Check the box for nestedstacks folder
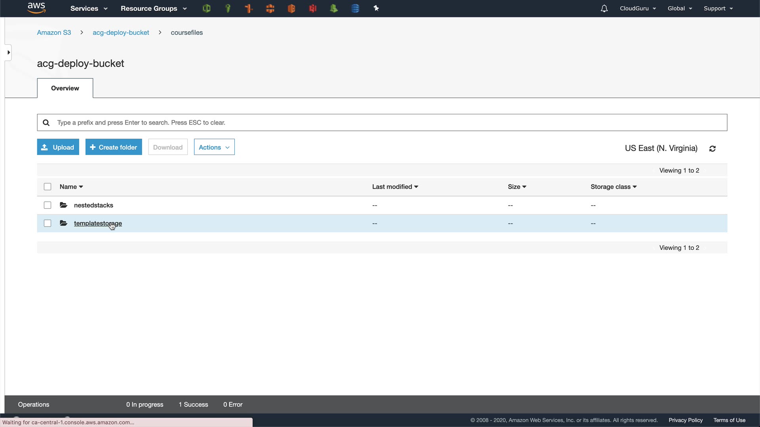 47,205
